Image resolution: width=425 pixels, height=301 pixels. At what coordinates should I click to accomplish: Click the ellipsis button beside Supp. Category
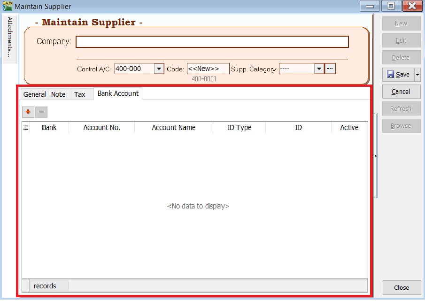coord(329,69)
